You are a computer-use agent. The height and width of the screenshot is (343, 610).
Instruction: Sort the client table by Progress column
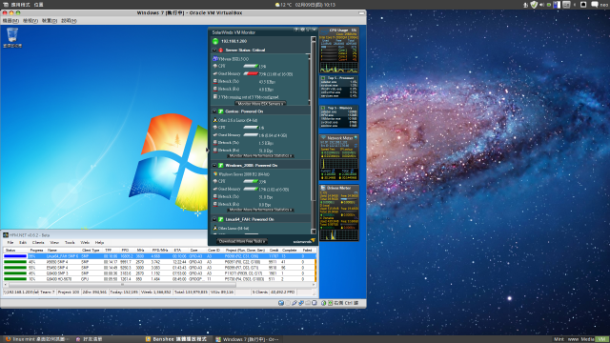(36, 251)
